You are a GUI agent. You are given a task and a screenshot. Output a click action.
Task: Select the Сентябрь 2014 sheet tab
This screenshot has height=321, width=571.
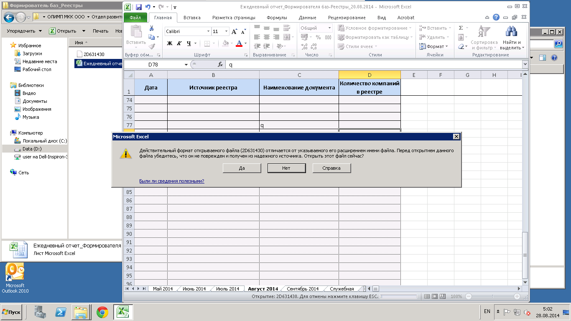tap(303, 289)
